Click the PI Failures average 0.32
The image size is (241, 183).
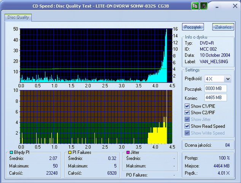tap(112, 158)
